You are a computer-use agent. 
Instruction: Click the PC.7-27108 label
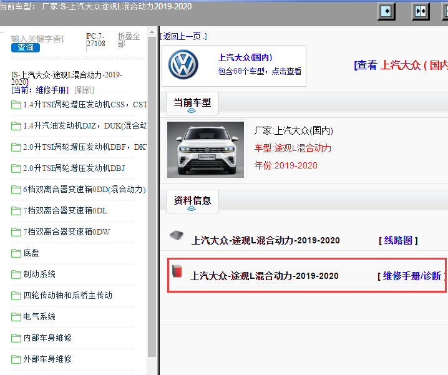(x=95, y=40)
